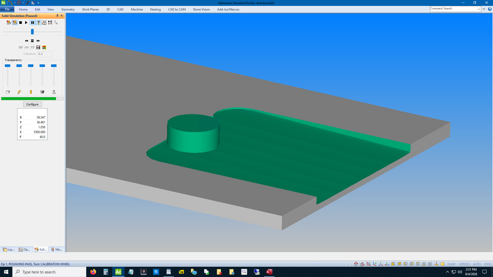The height and width of the screenshot is (277, 493).
Task: Toggle tool display icon beside Pause
Action: [x=39, y=23]
